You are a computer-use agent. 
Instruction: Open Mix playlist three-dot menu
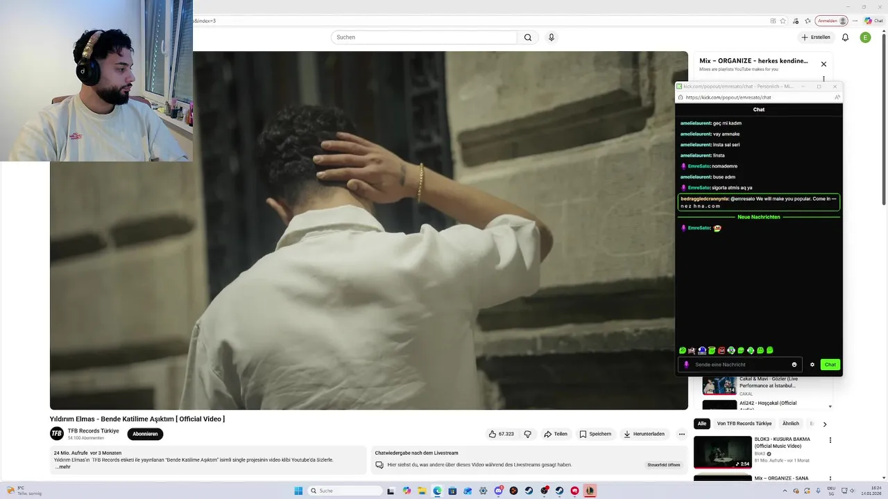[823, 80]
